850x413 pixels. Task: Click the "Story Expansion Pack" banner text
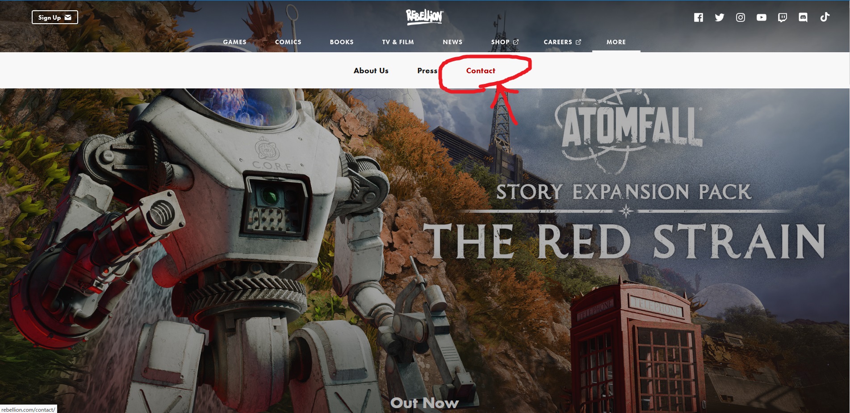point(624,192)
